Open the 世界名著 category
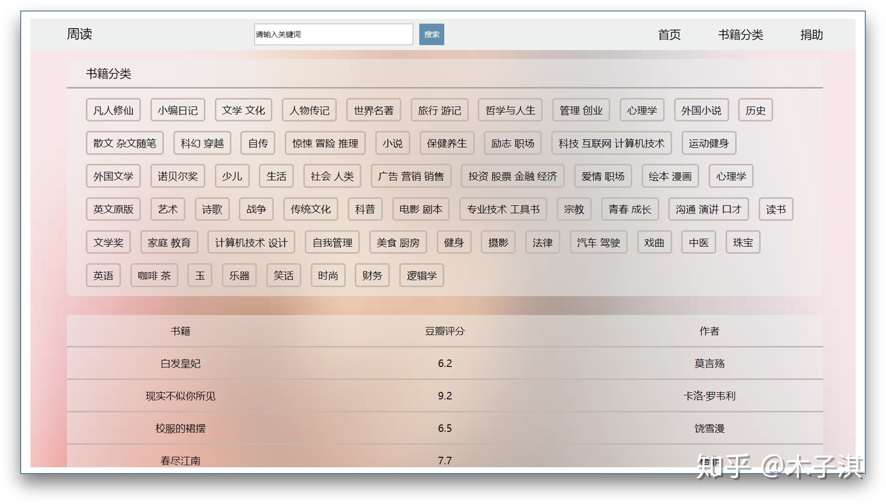886x504 pixels. pyautogui.click(x=374, y=110)
